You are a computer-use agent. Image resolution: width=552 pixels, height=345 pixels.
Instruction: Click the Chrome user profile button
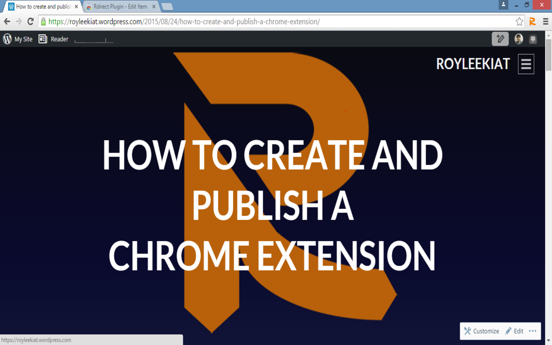click(x=503, y=5)
